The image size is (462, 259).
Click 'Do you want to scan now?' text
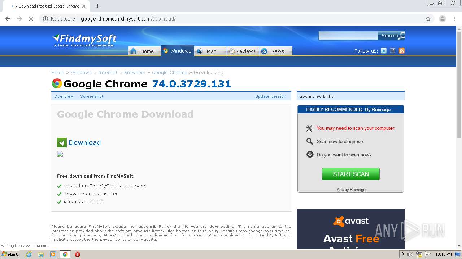coord(344,155)
